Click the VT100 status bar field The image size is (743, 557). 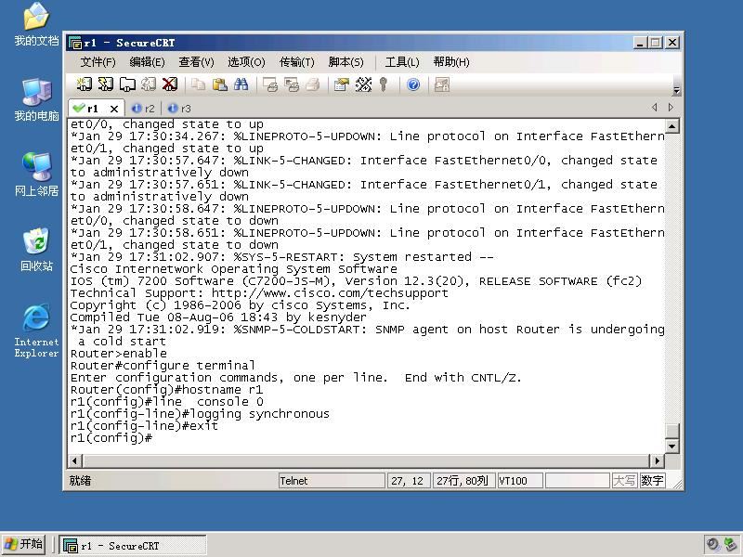(520, 481)
